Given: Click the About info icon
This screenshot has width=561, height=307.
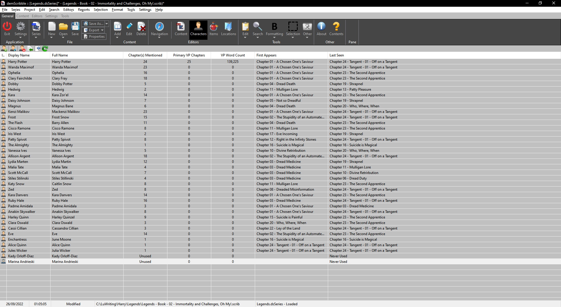Looking at the screenshot, I should (321, 27).
